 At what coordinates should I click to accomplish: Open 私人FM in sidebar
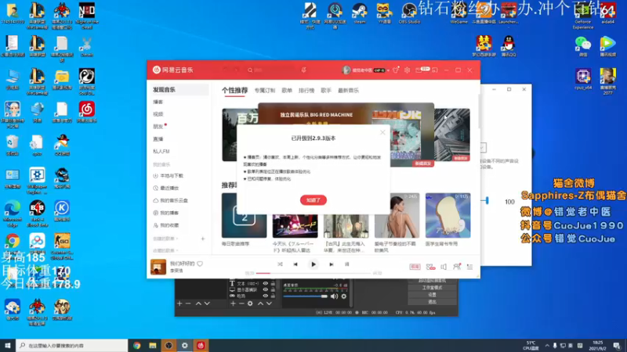click(161, 151)
